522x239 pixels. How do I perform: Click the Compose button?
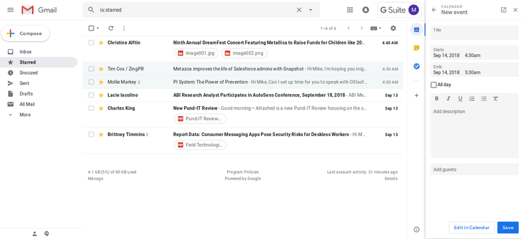pyautogui.click(x=26, y=34)
